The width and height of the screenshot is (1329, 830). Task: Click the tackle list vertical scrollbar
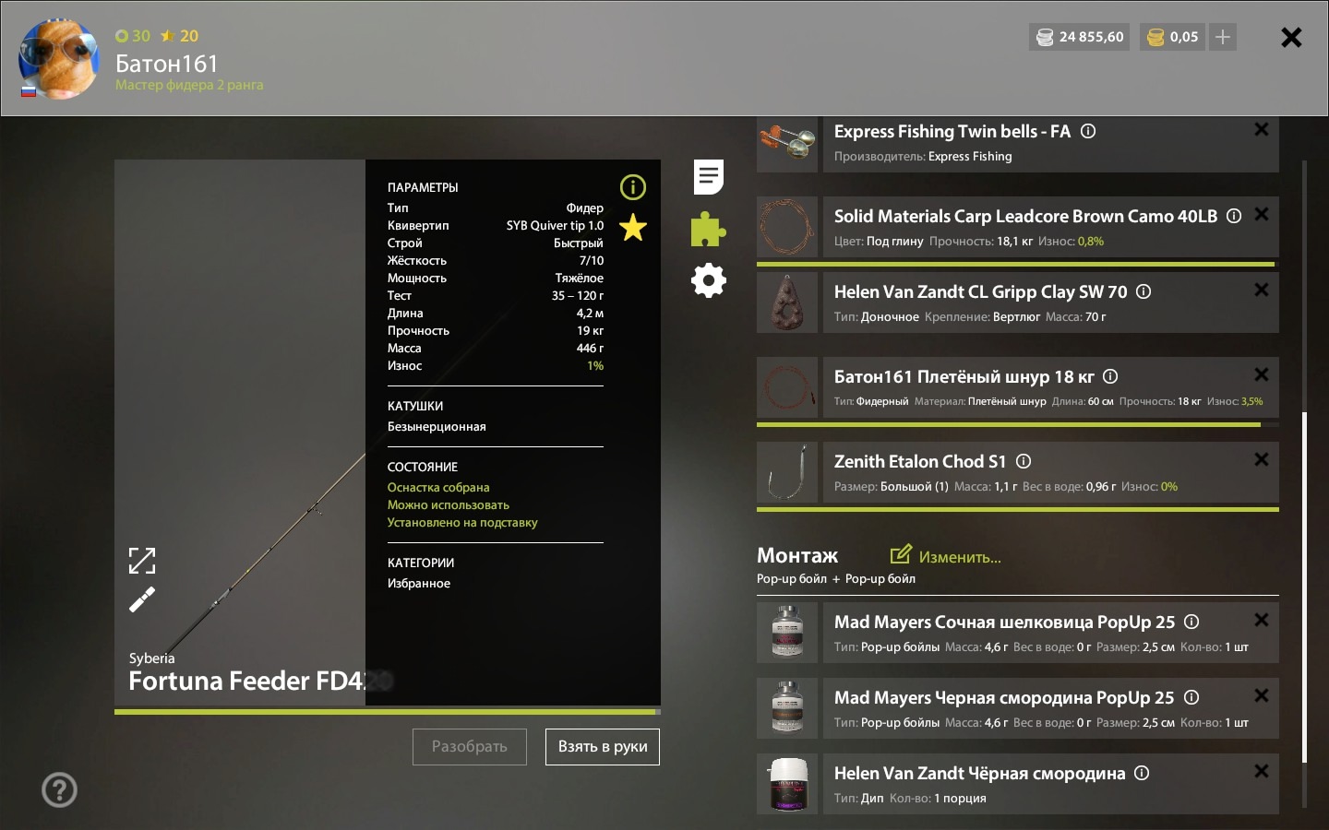coord(1304,587)
